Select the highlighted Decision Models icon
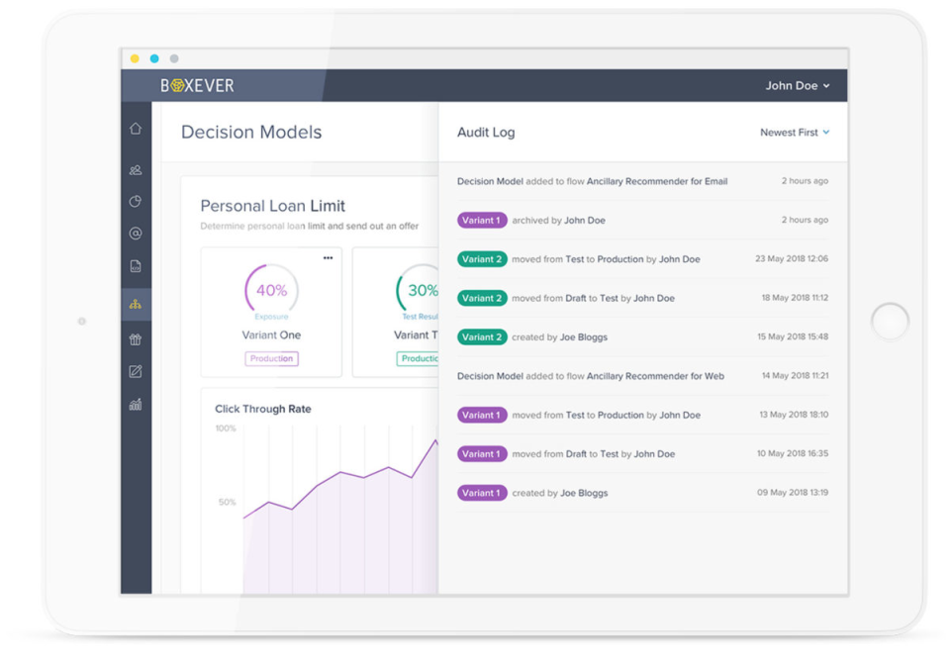 136,304
